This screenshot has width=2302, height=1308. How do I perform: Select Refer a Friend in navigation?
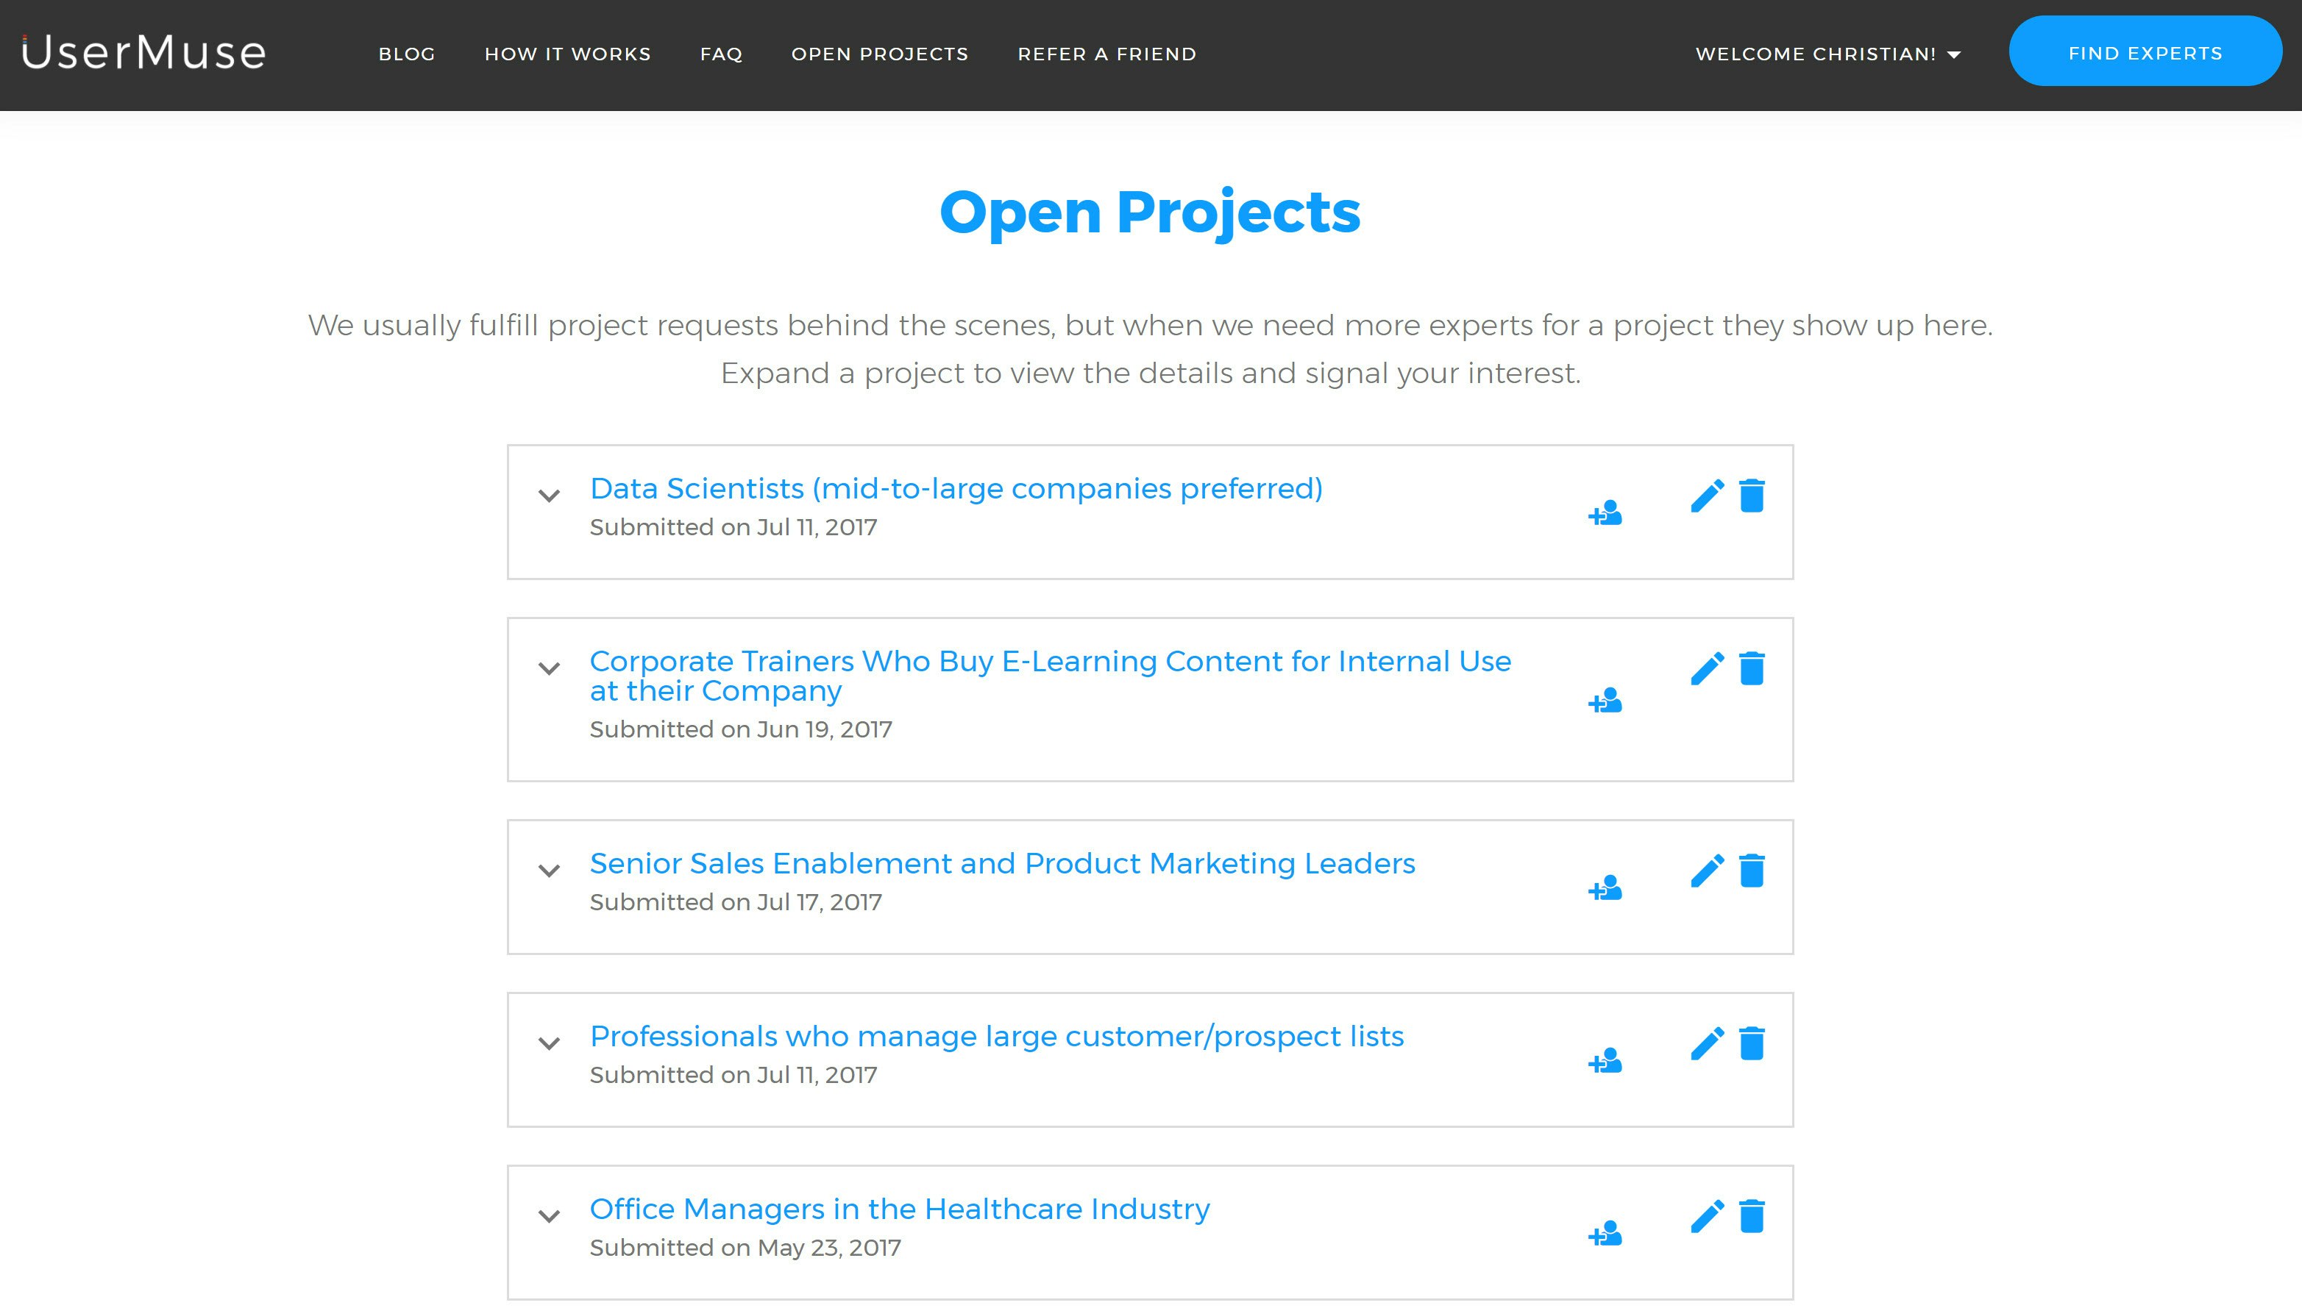click(x=1106, y=54)
